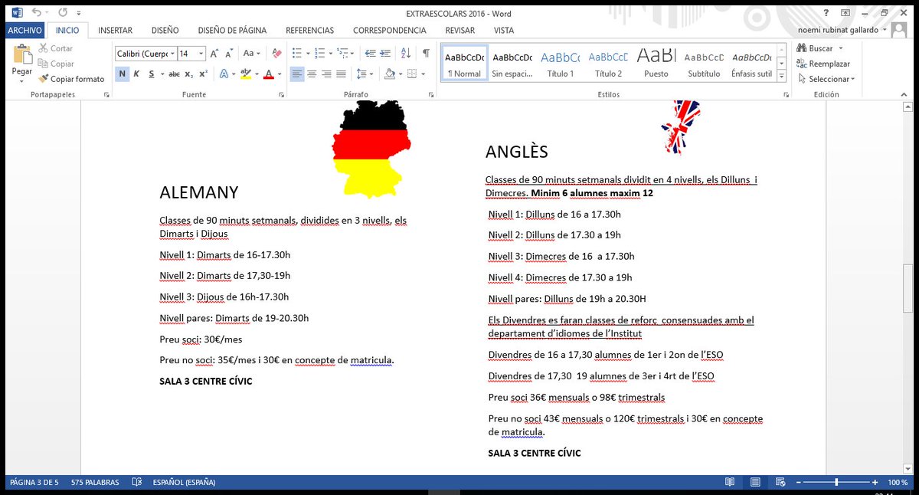This screenshot has width=919, height=495.
Task: Switch to the DISEÑO DE PÁGINA tab
Action: point(232,31)
